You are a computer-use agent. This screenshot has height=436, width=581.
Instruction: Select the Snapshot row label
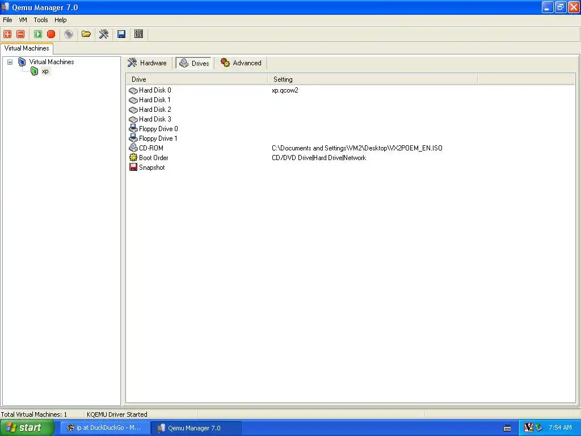(152, 167)
